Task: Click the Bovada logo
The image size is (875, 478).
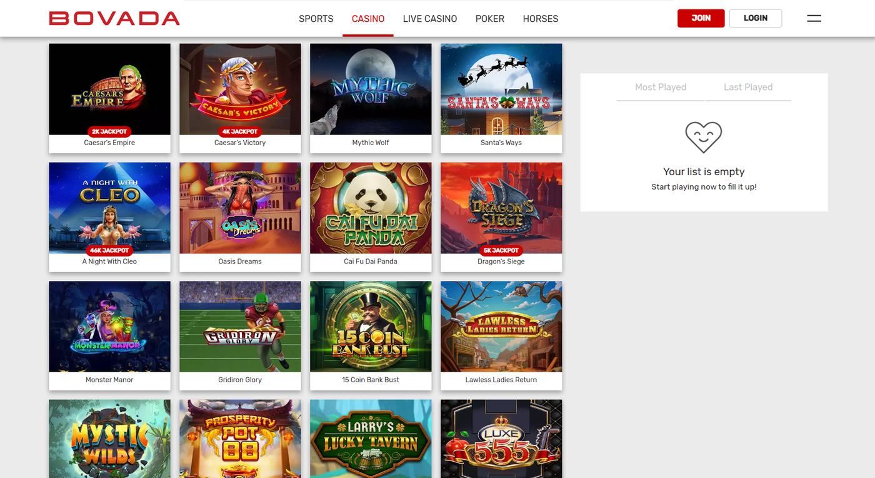Action: click(114, 18)
